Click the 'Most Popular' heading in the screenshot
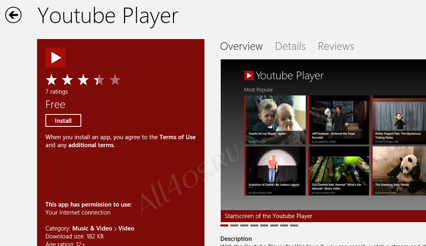 coord(258,90)
